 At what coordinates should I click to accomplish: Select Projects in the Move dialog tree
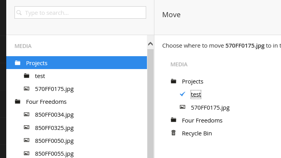tap(192, 82)
